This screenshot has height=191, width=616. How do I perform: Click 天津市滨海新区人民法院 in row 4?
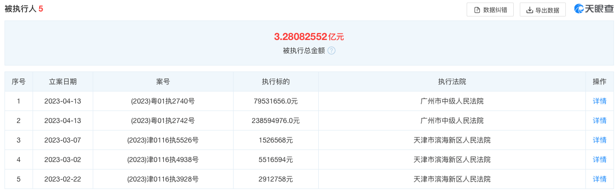tap(452, 159)
